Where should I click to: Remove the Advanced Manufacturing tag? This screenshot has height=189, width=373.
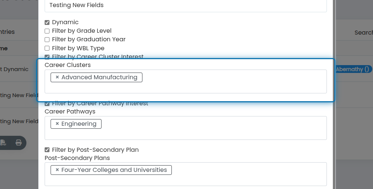pyautogui.click(x=57, y=77)
